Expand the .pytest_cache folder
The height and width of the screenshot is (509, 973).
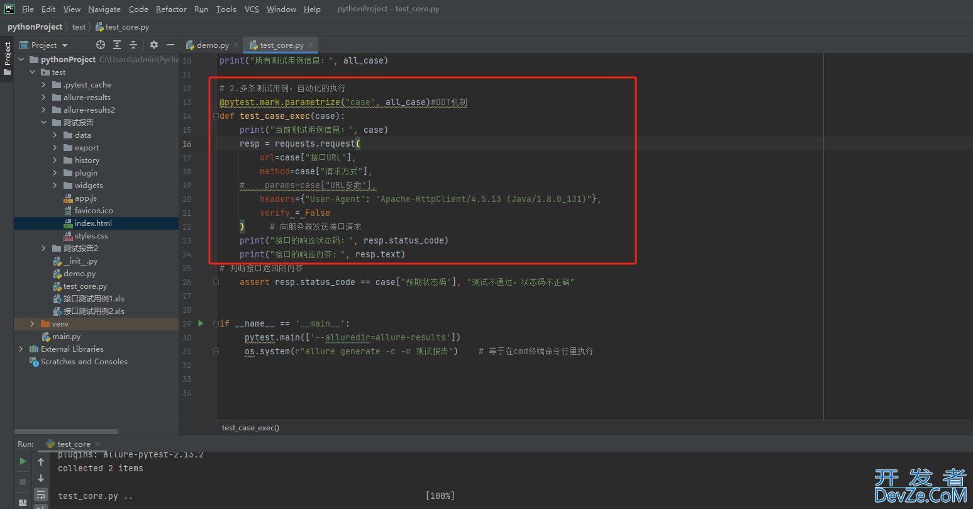(43, 84)
